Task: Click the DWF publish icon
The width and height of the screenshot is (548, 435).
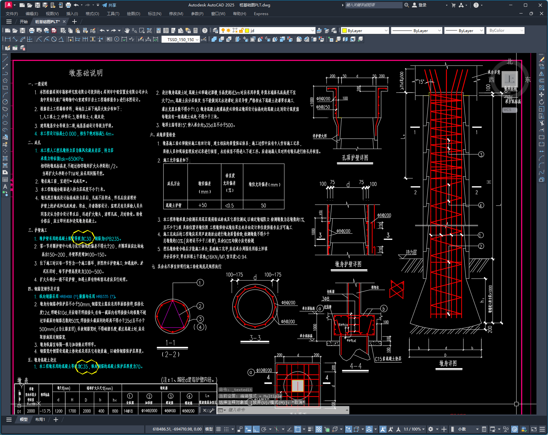Action: click(54, 30)
